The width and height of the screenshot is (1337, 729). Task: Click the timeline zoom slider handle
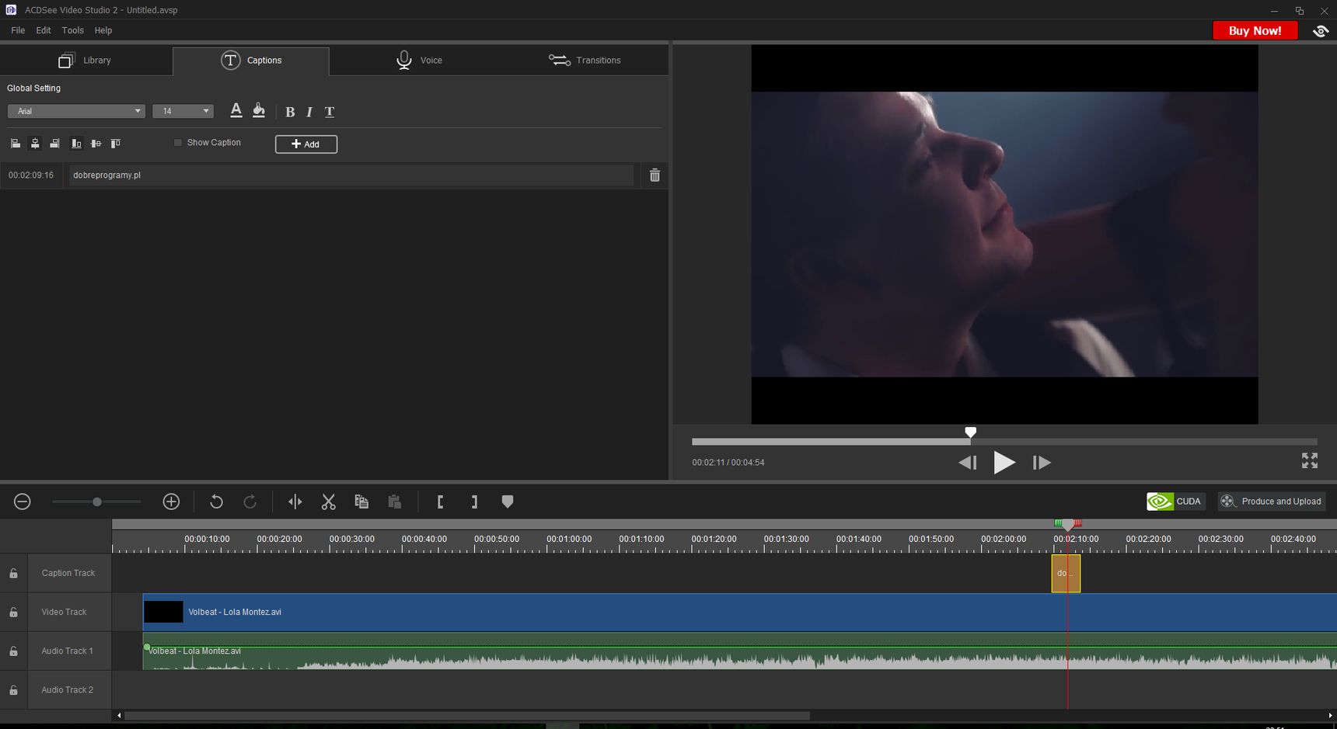pyautogui.click(x=97, y=502)
